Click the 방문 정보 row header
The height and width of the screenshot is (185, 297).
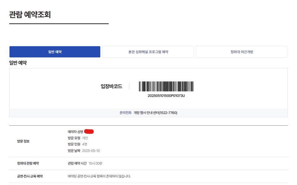pos(23,141)
